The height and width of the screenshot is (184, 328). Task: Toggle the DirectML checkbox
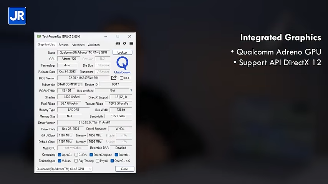click(x=116, y=155)
